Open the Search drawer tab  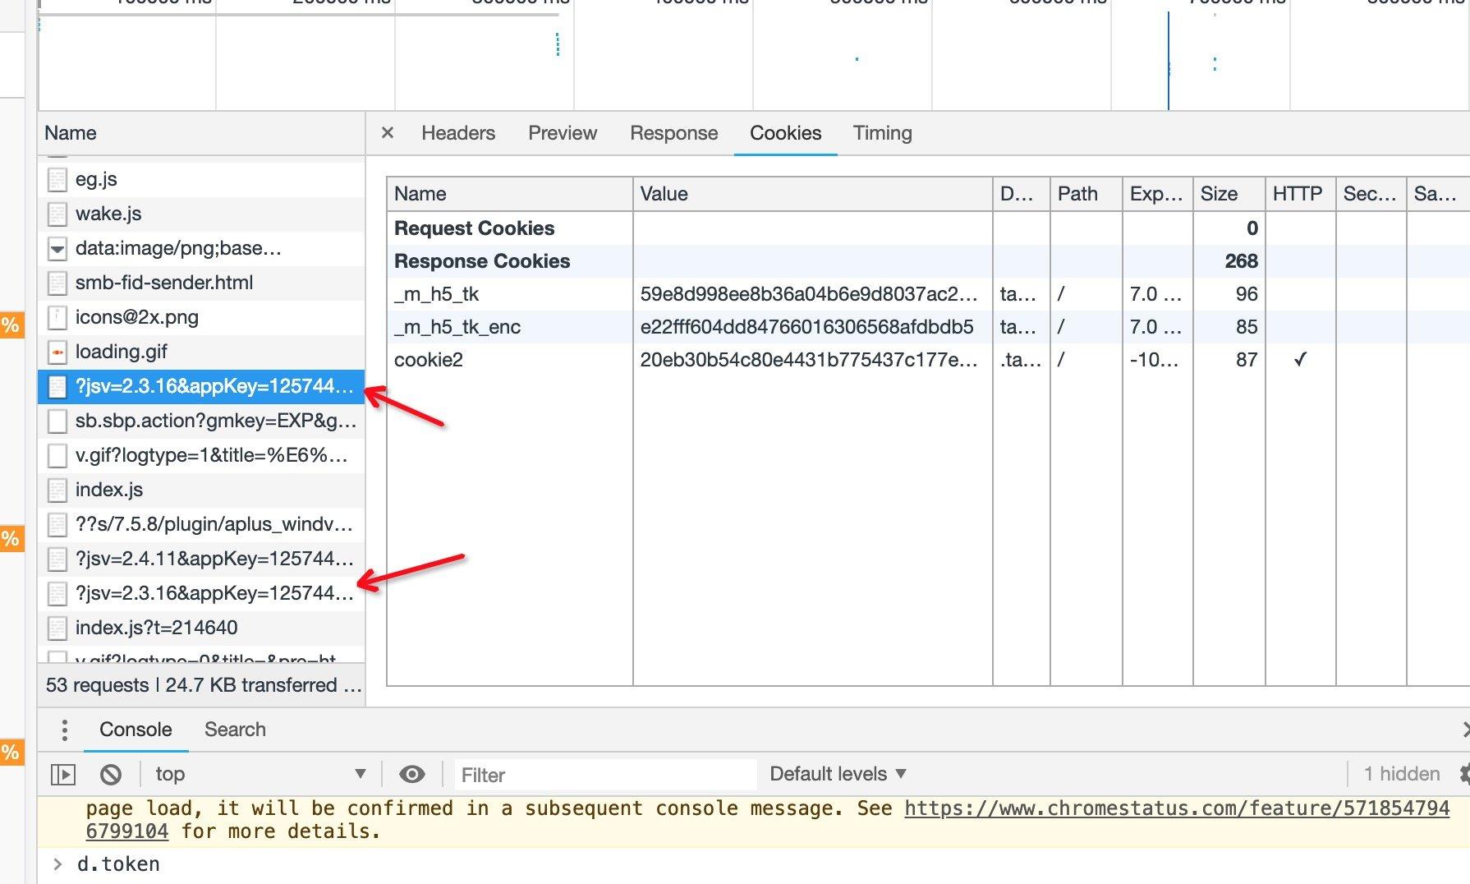click(x=235, y=730)
